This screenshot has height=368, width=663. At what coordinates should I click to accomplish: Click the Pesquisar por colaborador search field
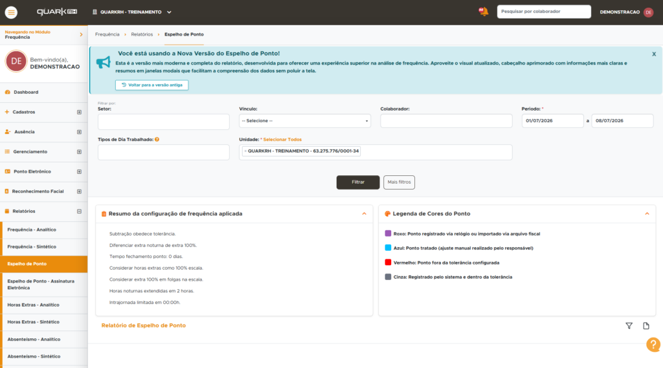[544, 12]
